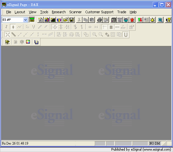Image resolution: width=173 pixels, height=152 pixels.
Task: Click the context help pointer icon
Action: [x=168, y=20]
